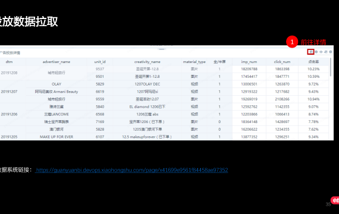Click unit_id cell 5829
339x214 pixels.
[x=100, y=84]
